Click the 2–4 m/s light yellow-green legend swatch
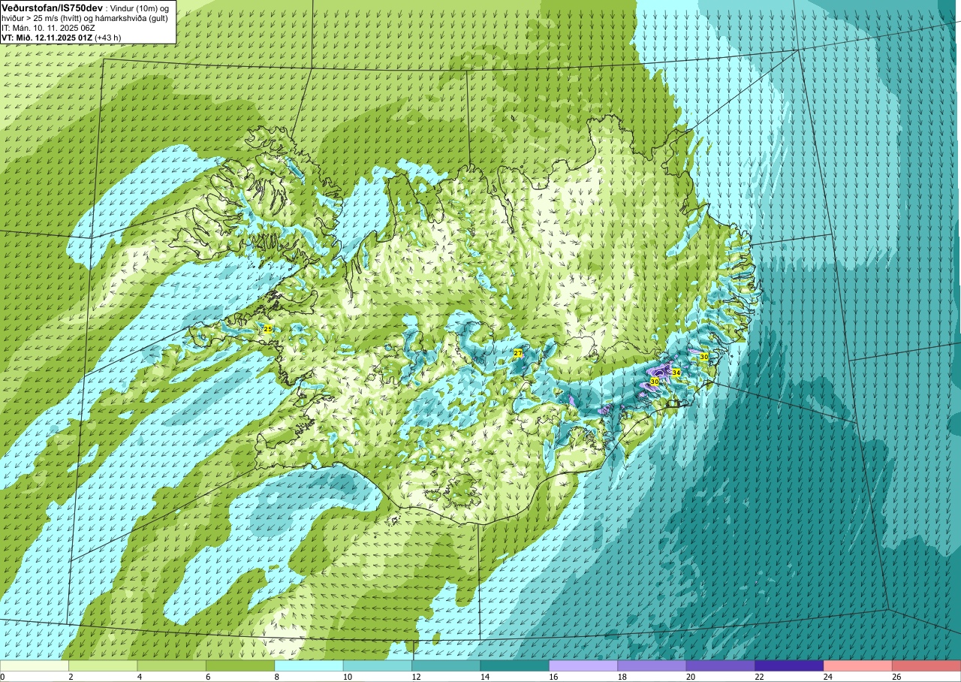 [x=103, y=666]
